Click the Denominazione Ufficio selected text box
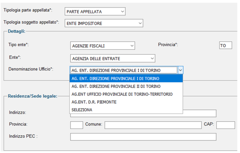240x153 pixels. coord(124,70)
